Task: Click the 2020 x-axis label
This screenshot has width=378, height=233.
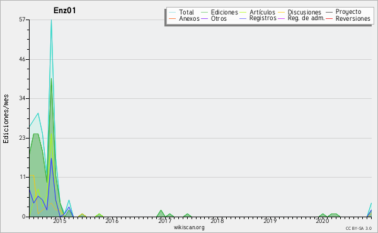Action: tap(323, 221)
